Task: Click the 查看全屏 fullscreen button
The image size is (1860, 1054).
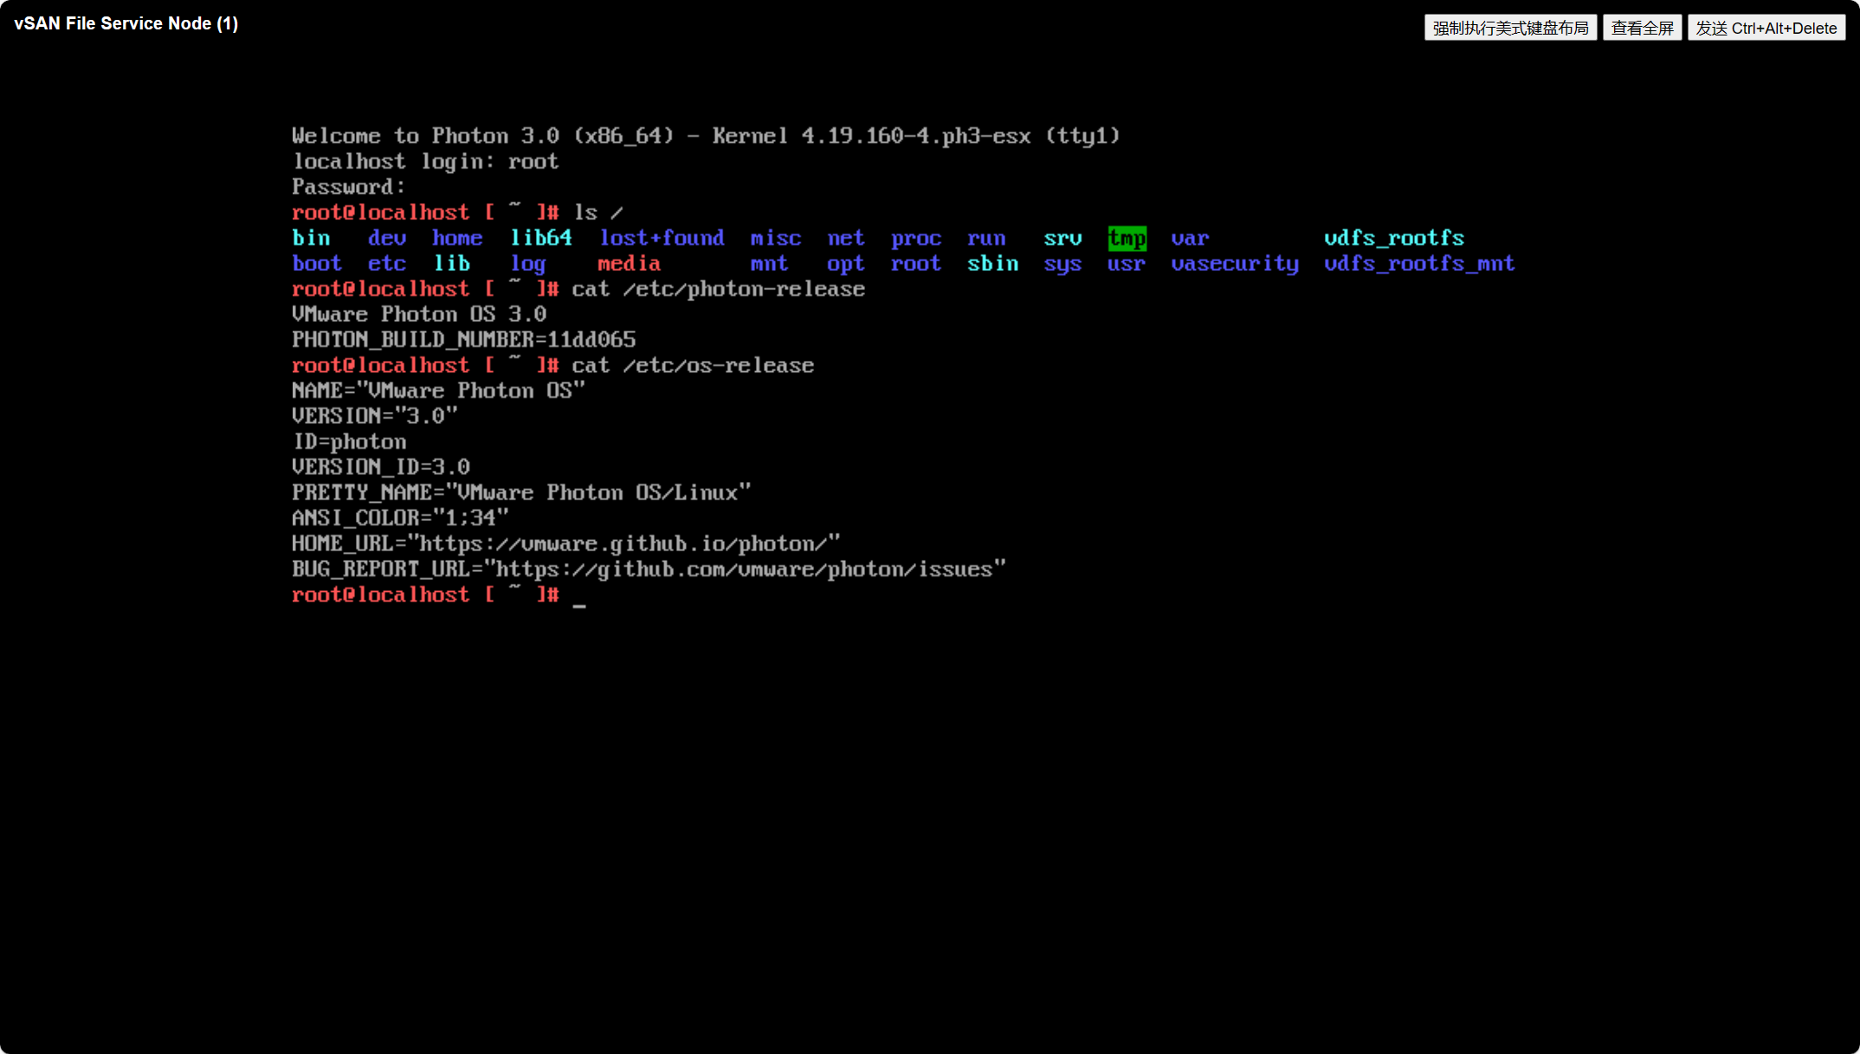Action: click(x=1642, y=28)
